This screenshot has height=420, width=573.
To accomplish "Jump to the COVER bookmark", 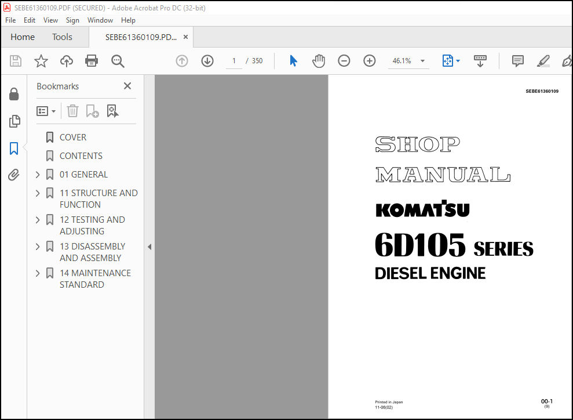I will pyautogui.click(x=73, y=137).
